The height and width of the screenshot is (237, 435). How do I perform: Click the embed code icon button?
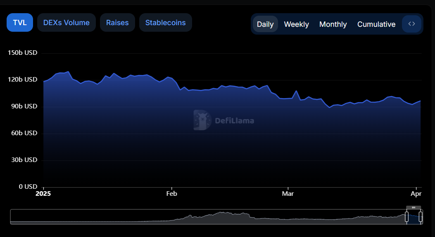tap(412, 24)
